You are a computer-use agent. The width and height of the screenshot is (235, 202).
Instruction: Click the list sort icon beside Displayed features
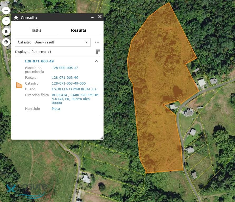tap(97, 52)
